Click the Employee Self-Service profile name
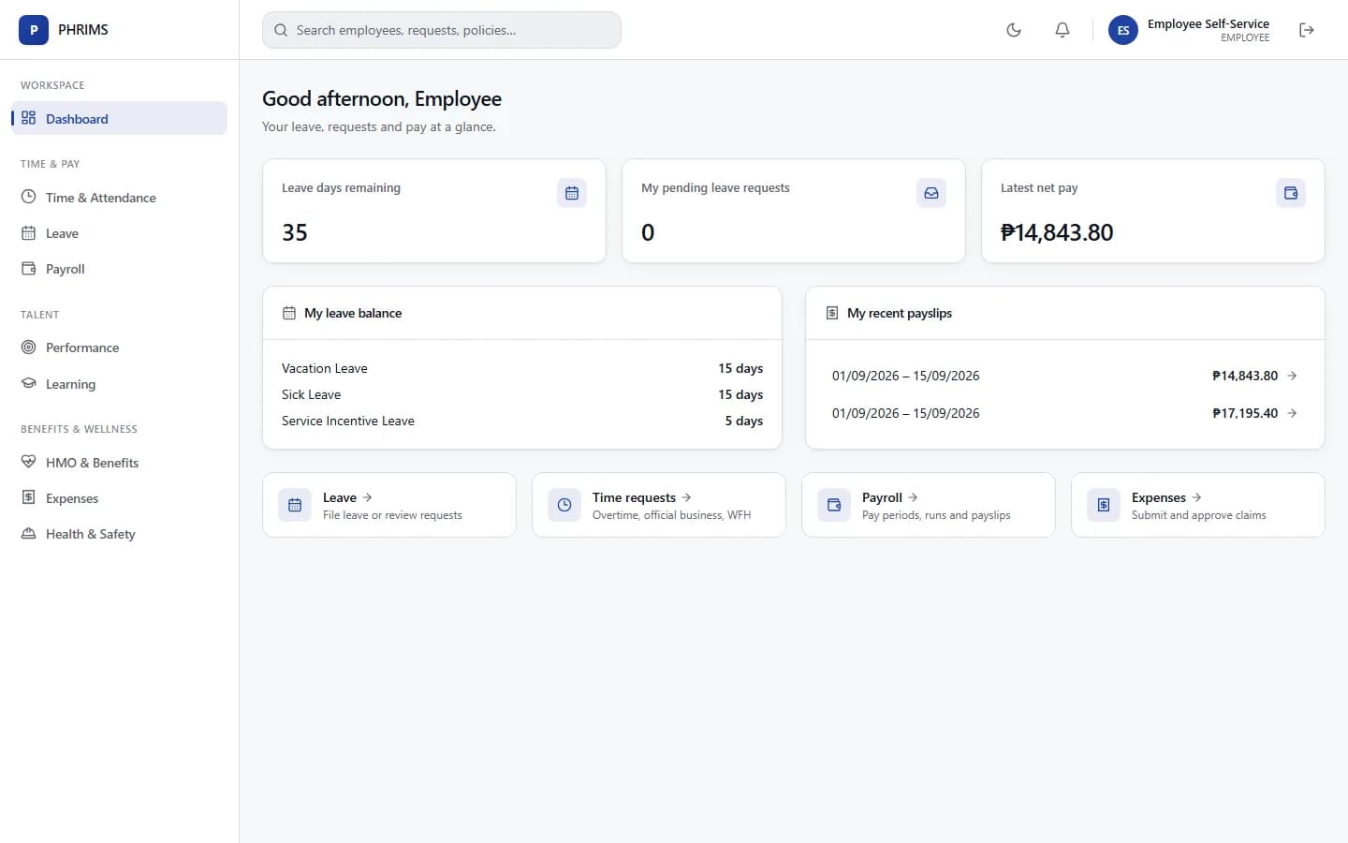Viewport: 1348px width, 843px height. [1209, 23]
